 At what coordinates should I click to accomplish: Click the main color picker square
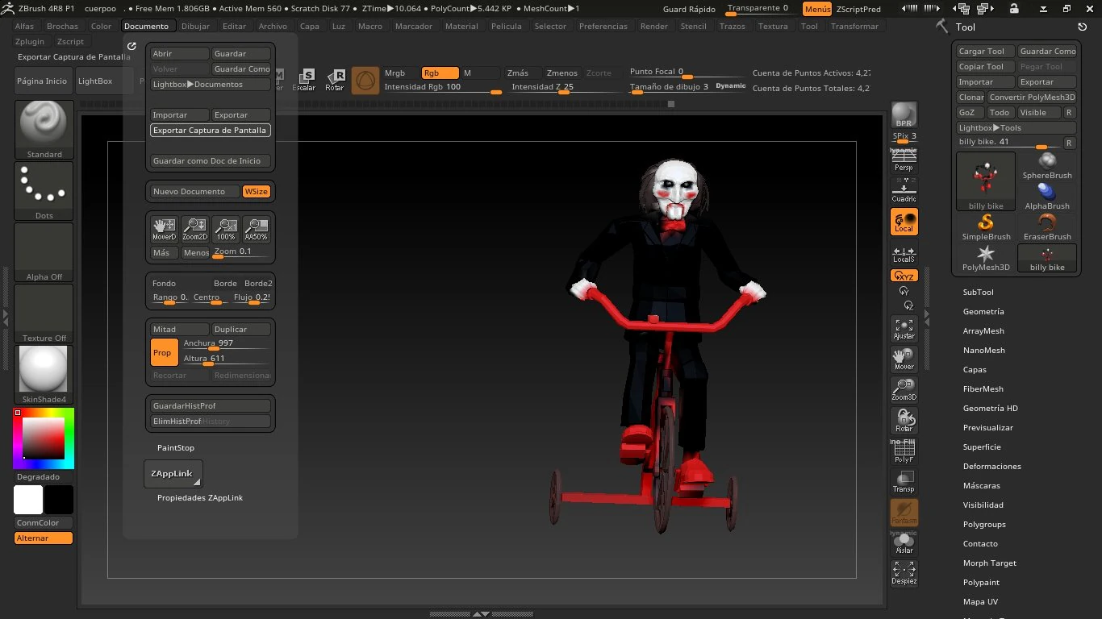coord(43,438)
